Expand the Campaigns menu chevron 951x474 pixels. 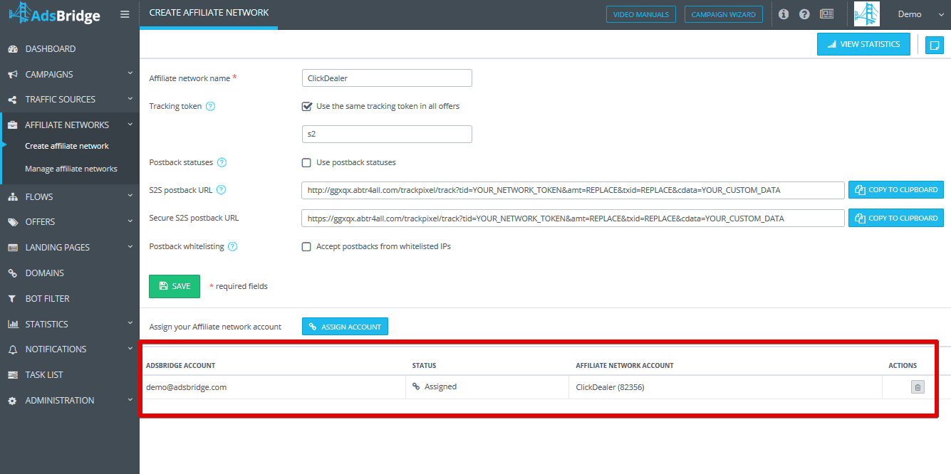130,73
